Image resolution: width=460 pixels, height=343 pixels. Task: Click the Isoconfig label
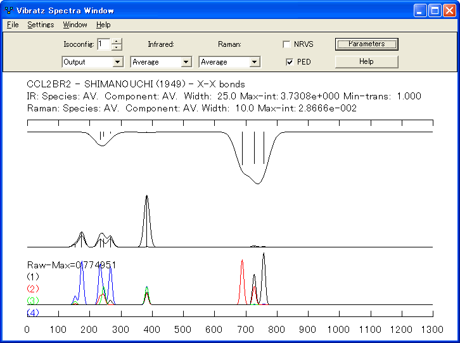(x=79, y=44)
